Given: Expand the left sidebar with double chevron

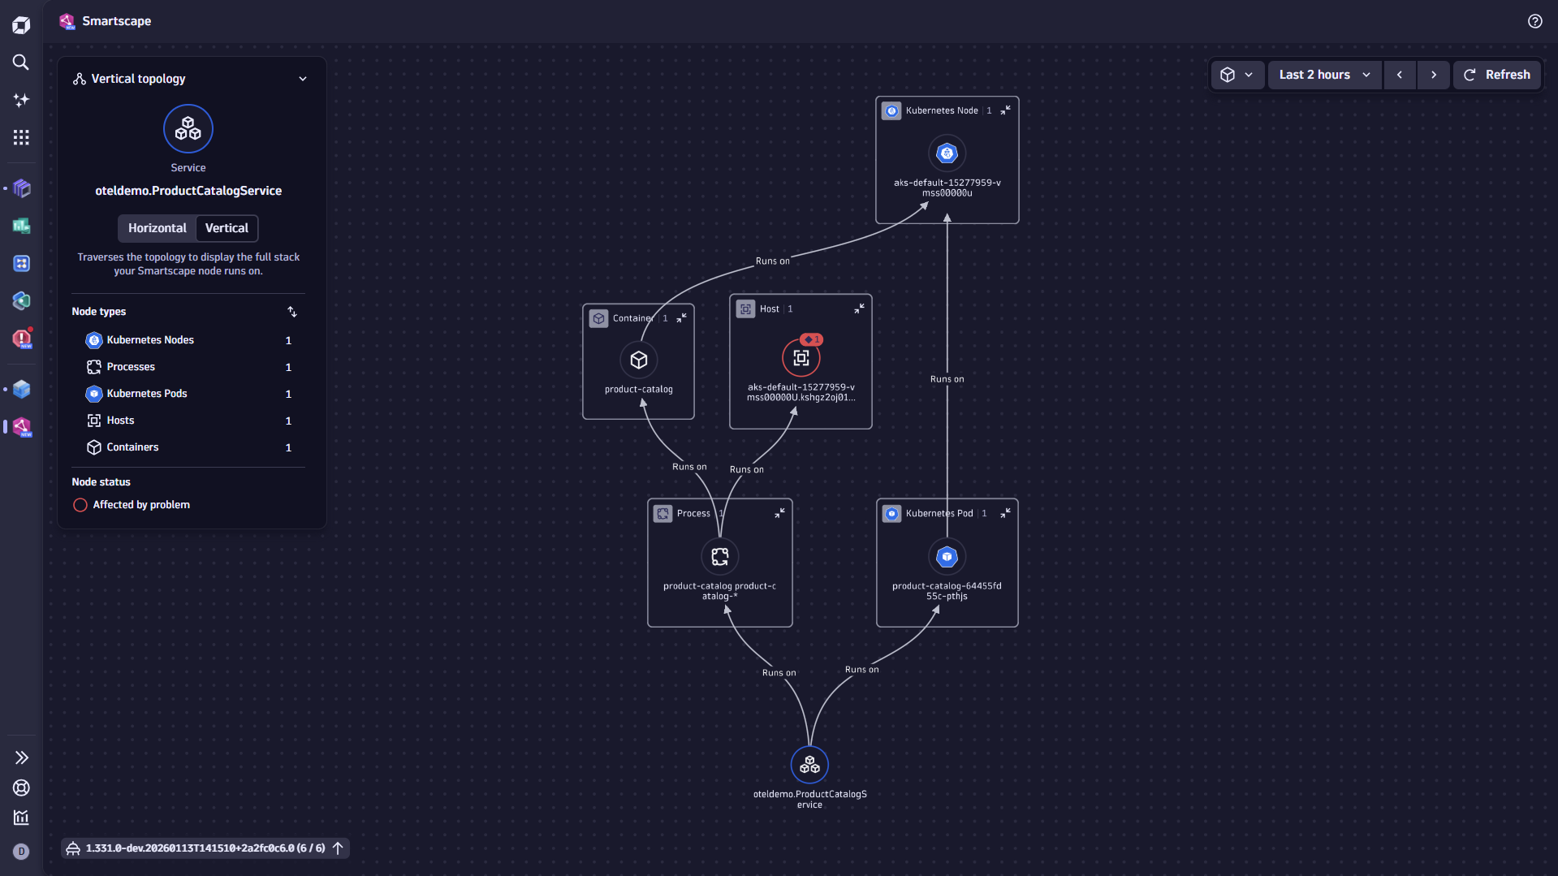Looking at the screenshot, I should 21,757.
